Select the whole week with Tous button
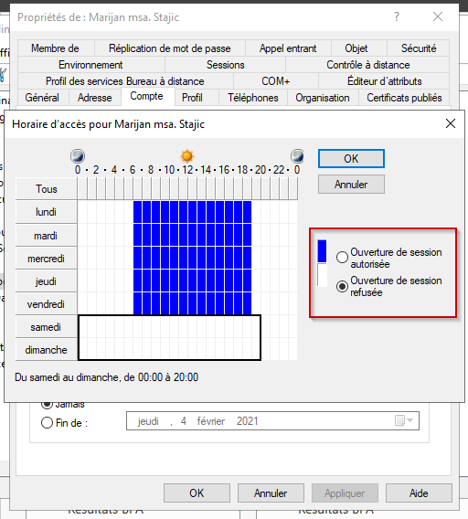 (x=47, y=188)
